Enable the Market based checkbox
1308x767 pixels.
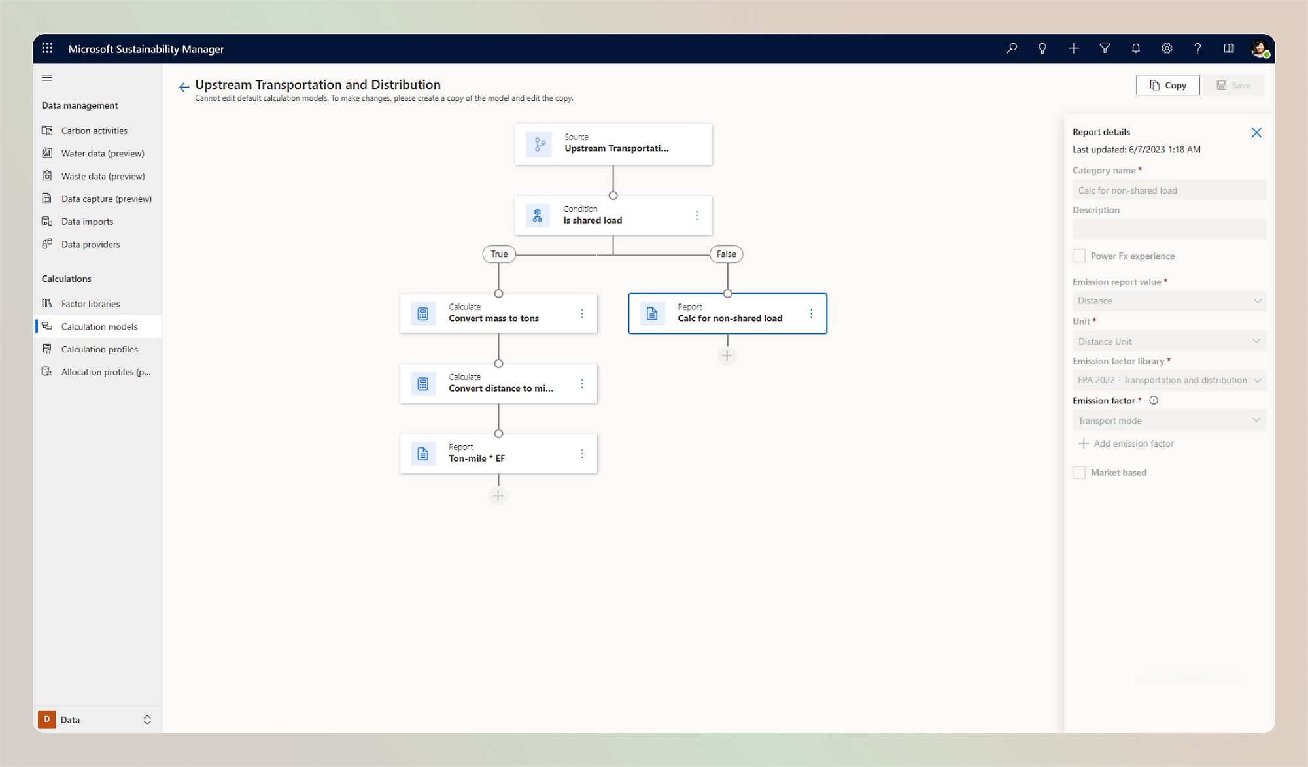[x=1079, y=472]
